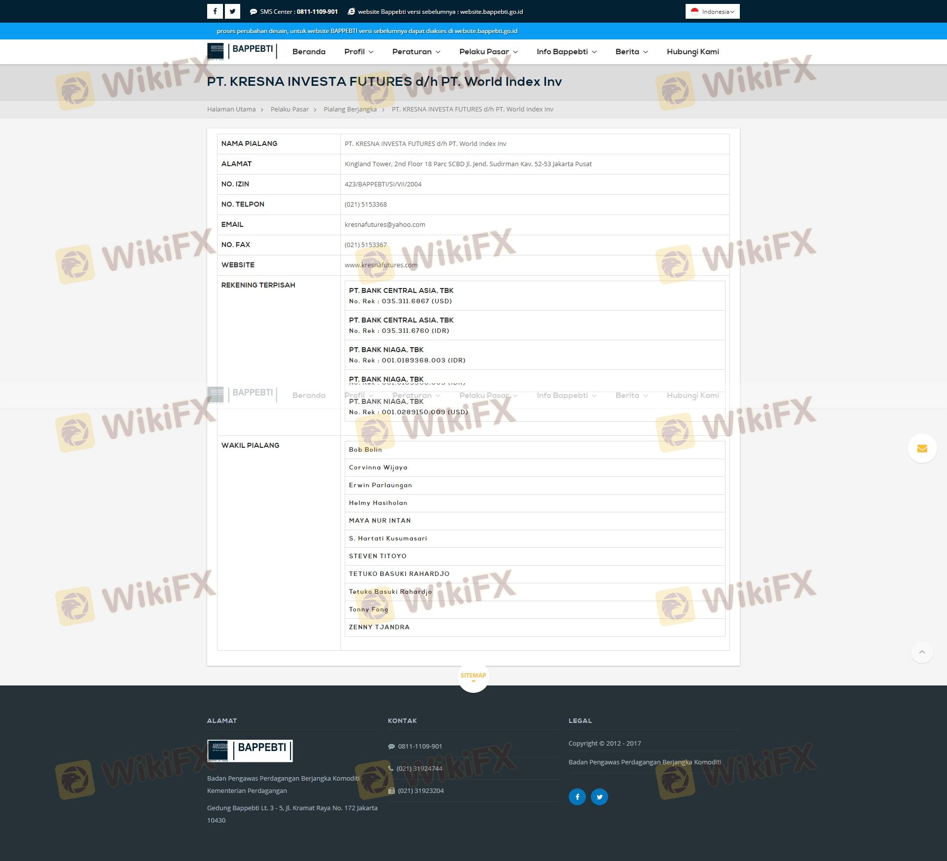Click the Facebook icon in top bar
This screenshot has height=861, width=947.
(x=215, y=11)
